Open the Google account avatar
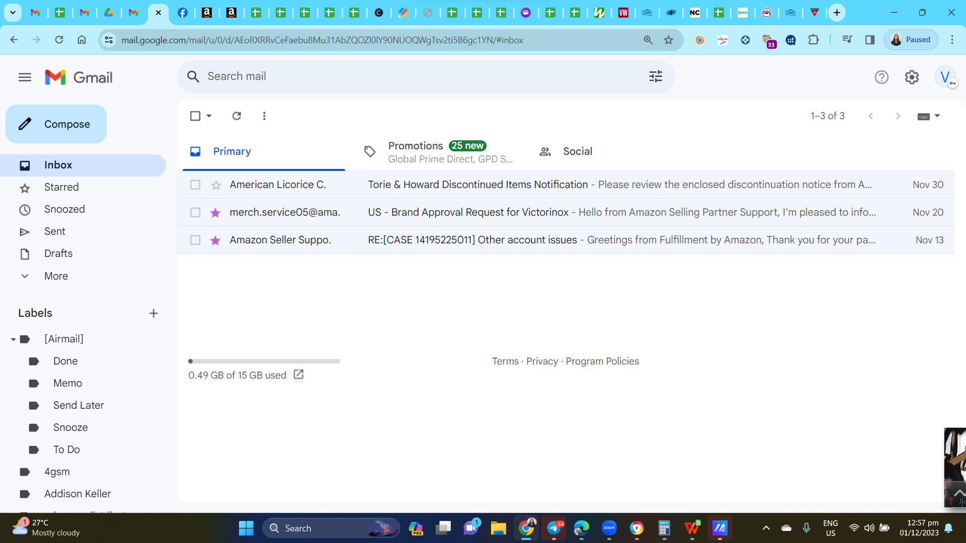 click(945, 77)
